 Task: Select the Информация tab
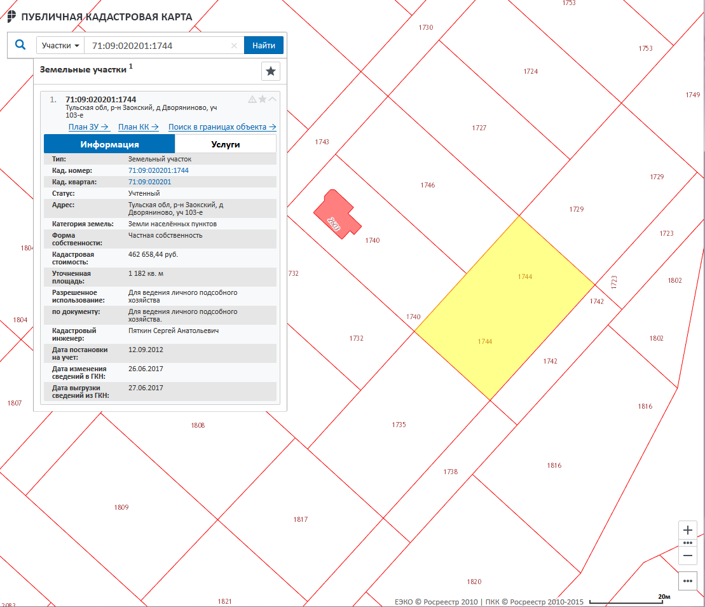(109, 144)
